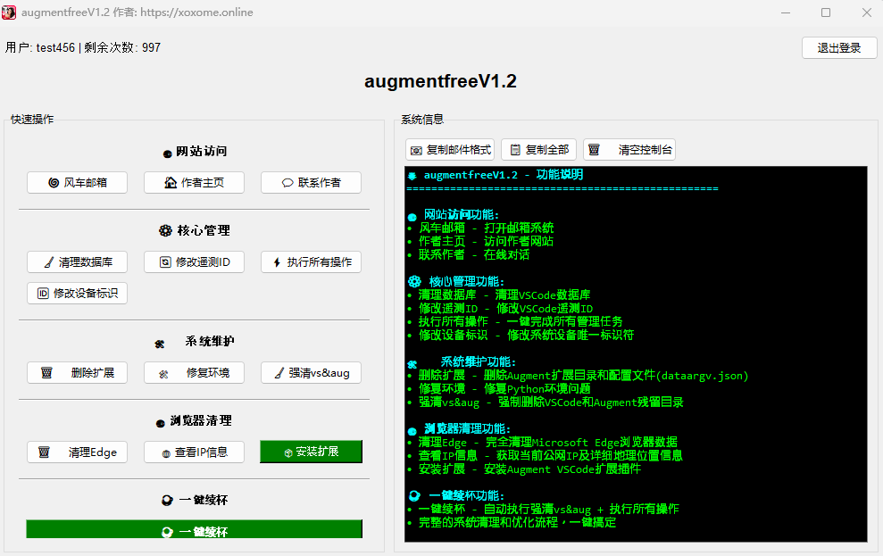Click the console heading '核心管理功能:'
The height and width of the screenshot is (556, 883).
tap(467, 281)
